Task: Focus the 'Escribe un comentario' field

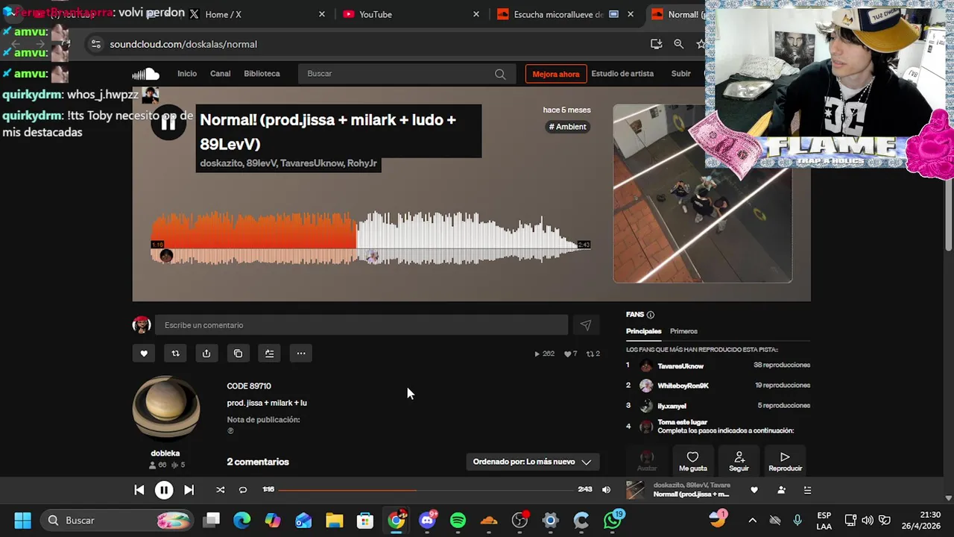Action: 361,325
